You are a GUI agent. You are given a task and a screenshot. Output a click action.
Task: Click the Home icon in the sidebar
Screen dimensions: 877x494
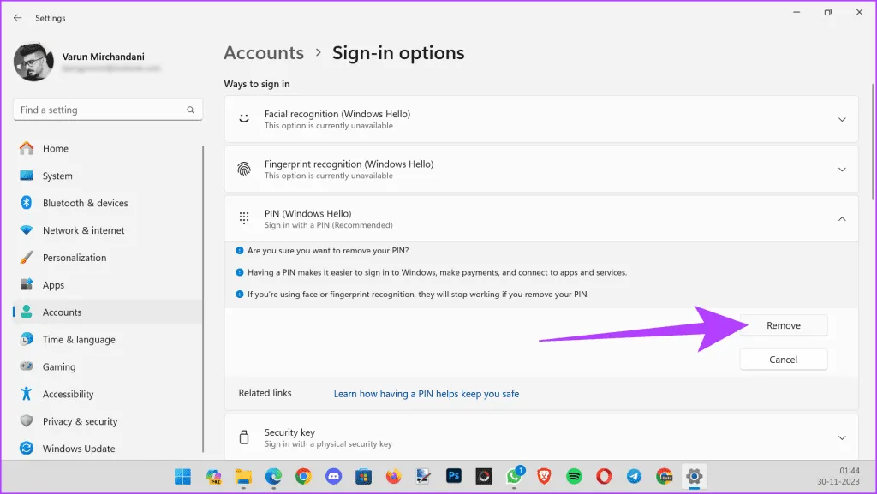(27, 148)
